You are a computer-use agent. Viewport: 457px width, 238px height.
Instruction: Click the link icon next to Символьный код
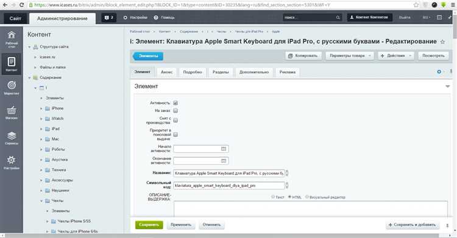pos(287,185)
